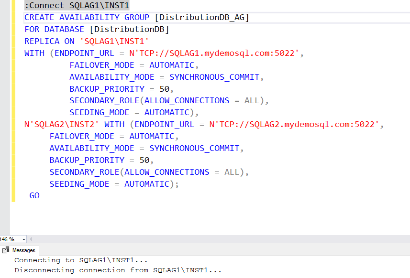Click the GO batch separator

coord(35,195)
